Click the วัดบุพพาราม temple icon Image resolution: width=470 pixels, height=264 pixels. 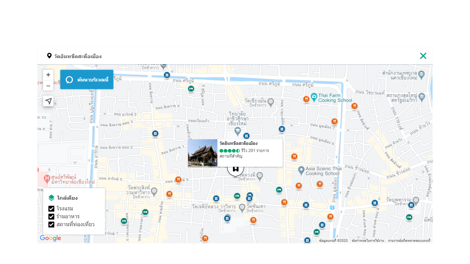coord(416,200)
